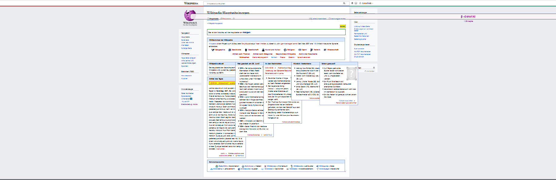Click the Wikivoyage logo icon

[318, 169]
